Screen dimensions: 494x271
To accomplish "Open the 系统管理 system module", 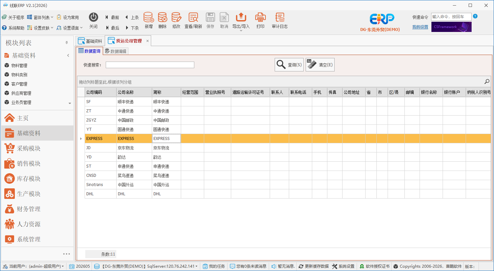I will [x=37, y=239].
